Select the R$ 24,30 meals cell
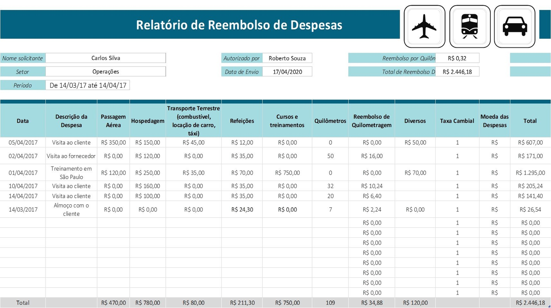The height and width of the screenshot is (308, 551). pos(242,209)
